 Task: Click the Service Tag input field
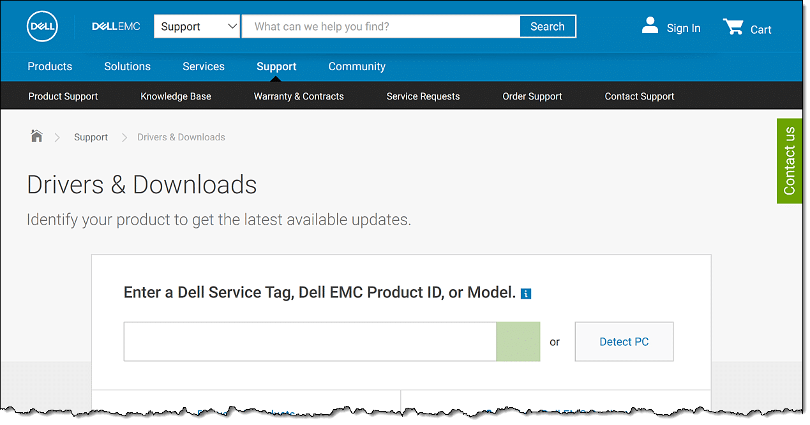(310, 342)
